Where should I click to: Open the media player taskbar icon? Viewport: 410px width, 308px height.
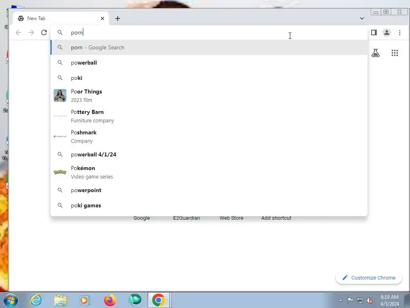coord(85,300)
